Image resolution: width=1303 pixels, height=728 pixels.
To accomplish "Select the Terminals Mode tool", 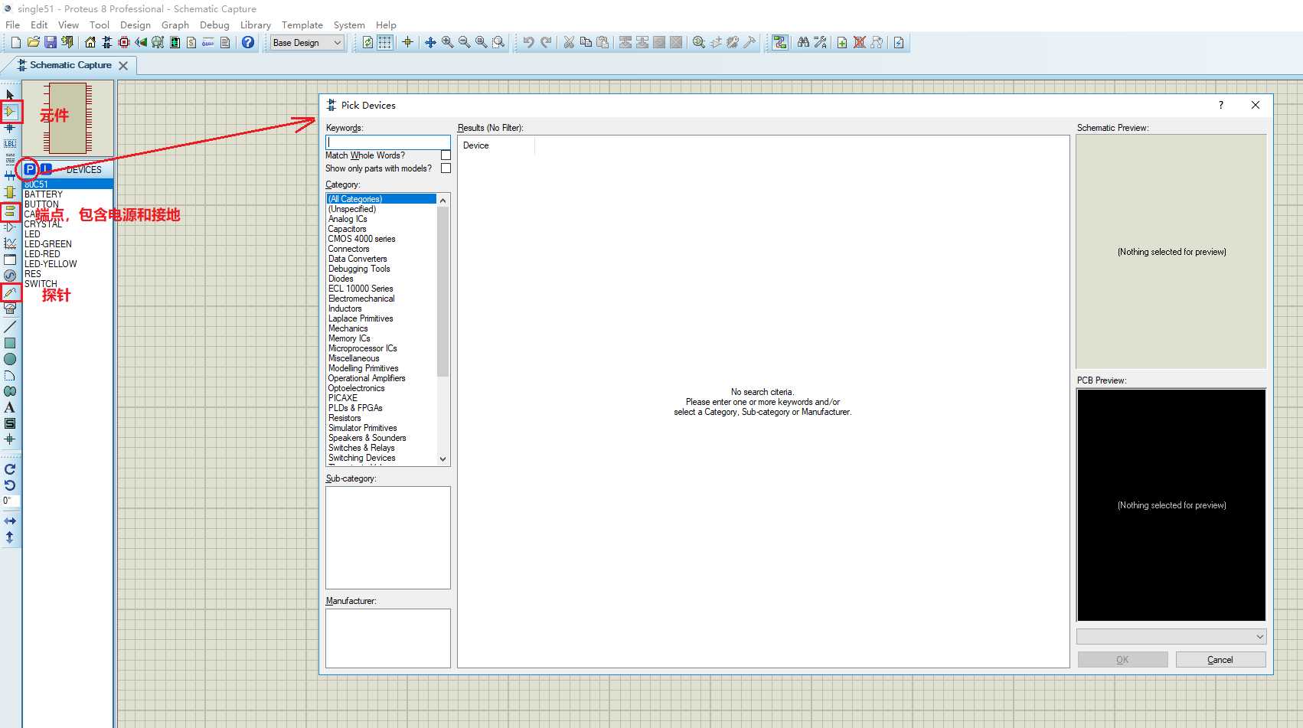I will 10,211.
